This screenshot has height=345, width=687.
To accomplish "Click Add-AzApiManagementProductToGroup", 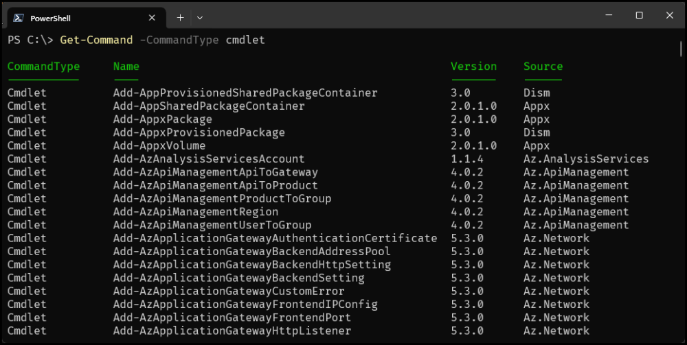I will [x=222, y=198].
